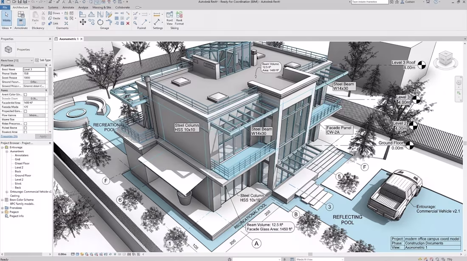The image size is (467, 261).
Task: Click the Sab Type edit type icon
Action: click(42, 60)
